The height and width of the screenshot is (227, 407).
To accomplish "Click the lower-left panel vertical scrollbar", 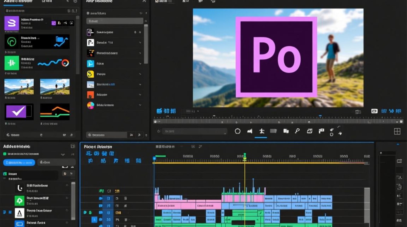I will (x=73, y=201).
